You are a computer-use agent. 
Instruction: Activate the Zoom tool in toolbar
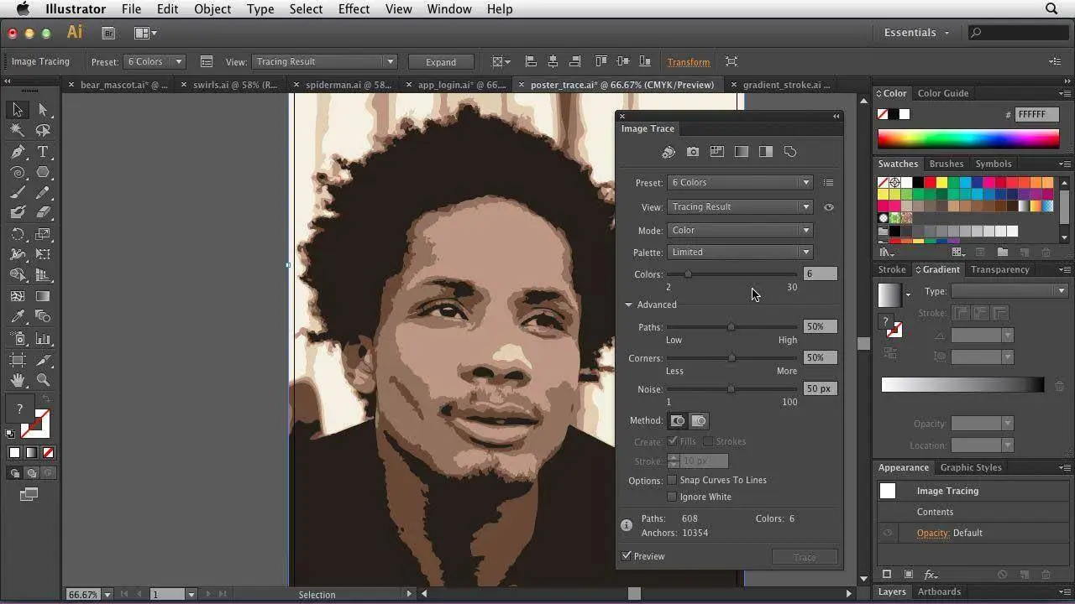(43, 380)
